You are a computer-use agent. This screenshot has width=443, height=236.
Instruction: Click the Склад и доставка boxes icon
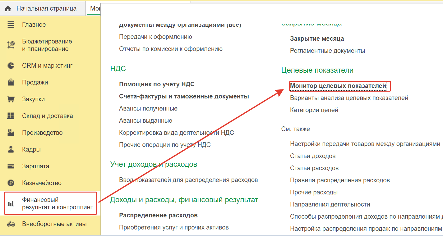click(x=11, y=116)
